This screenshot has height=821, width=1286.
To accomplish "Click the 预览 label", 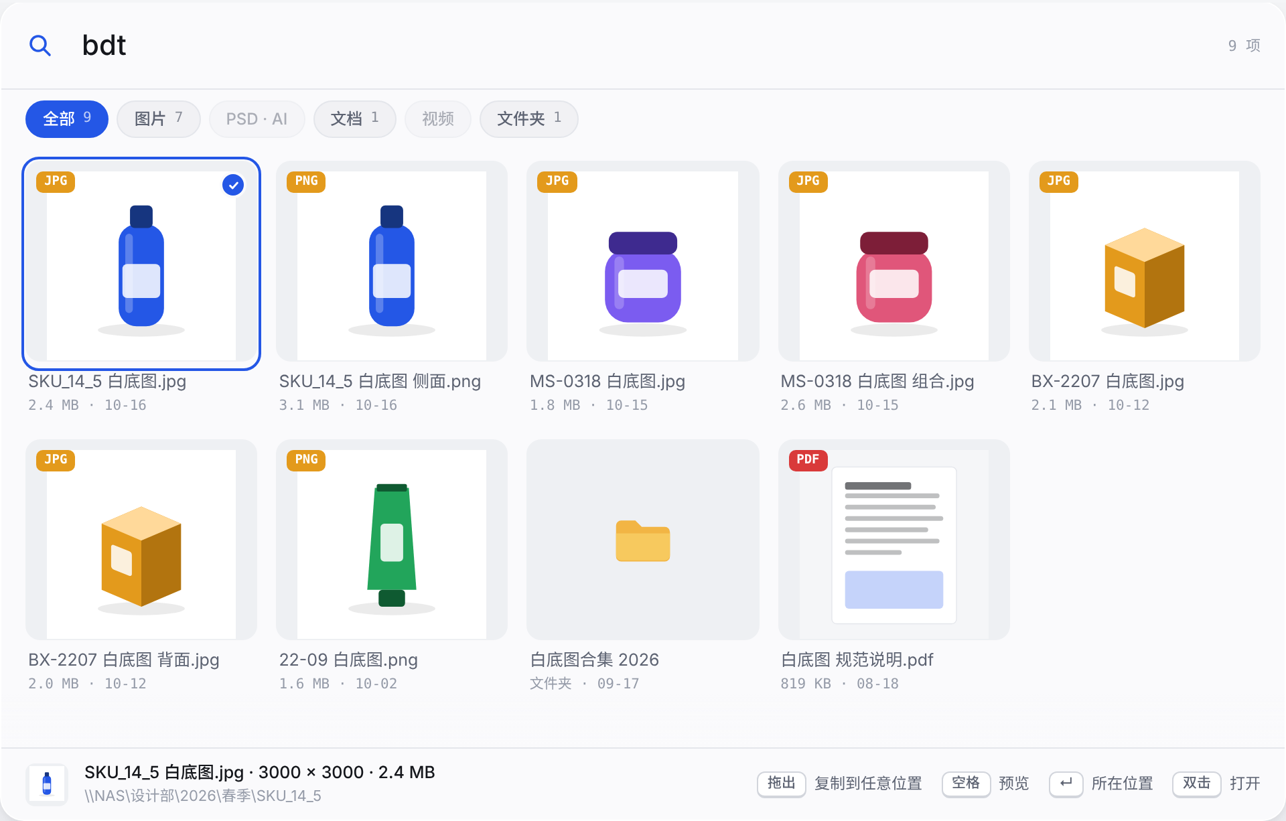I will (1014, 783).
